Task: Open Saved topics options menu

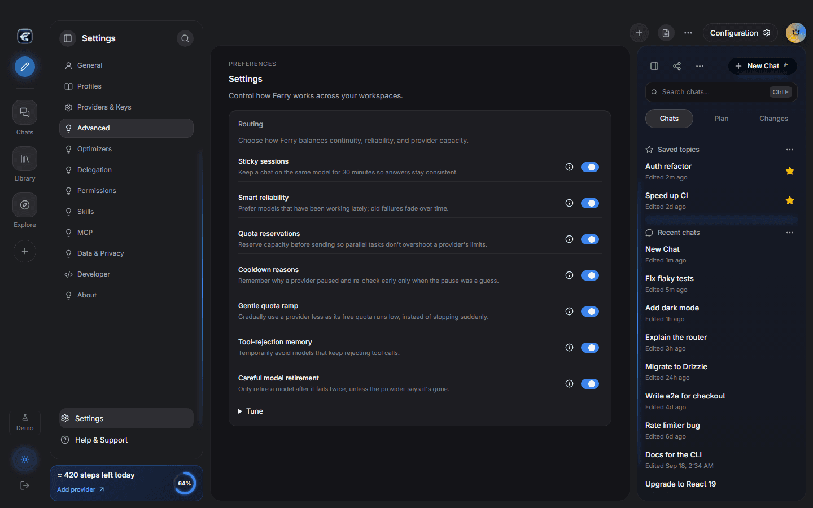Action: 790,150
